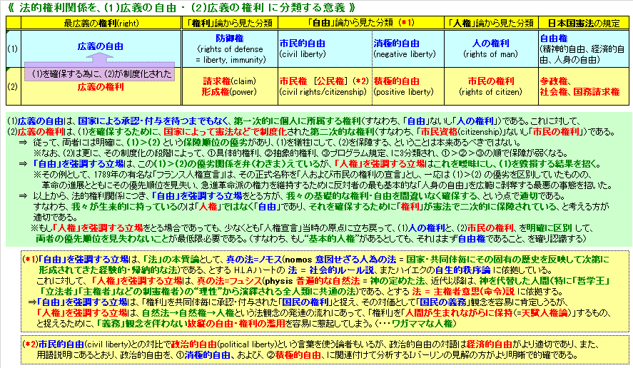
Task: Click the blue 防御権 label in the table
Action: pyautogui.click(x=230, y=39)
